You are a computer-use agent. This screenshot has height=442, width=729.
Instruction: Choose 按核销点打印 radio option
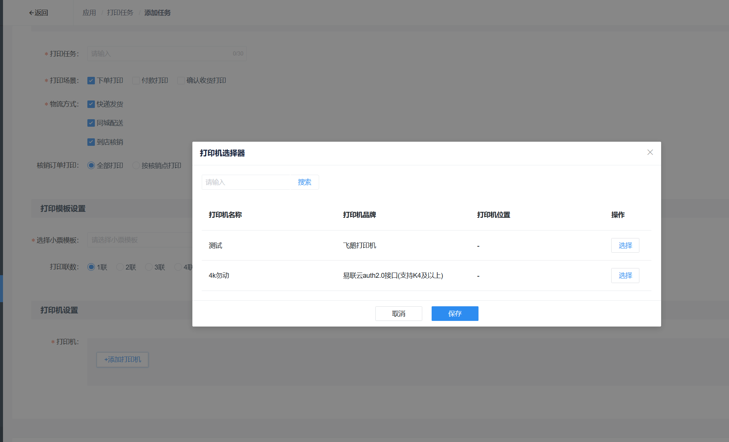136,165
